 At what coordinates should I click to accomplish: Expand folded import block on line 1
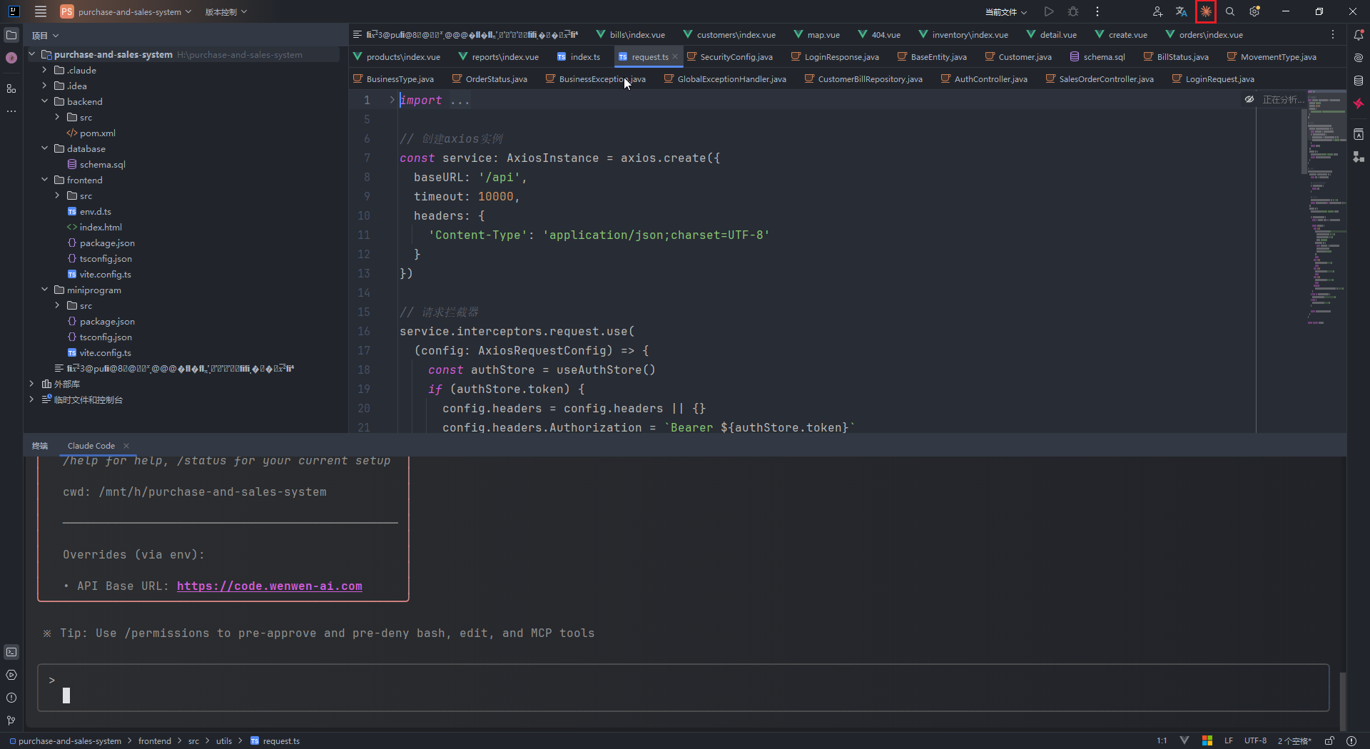click(392, 100)
